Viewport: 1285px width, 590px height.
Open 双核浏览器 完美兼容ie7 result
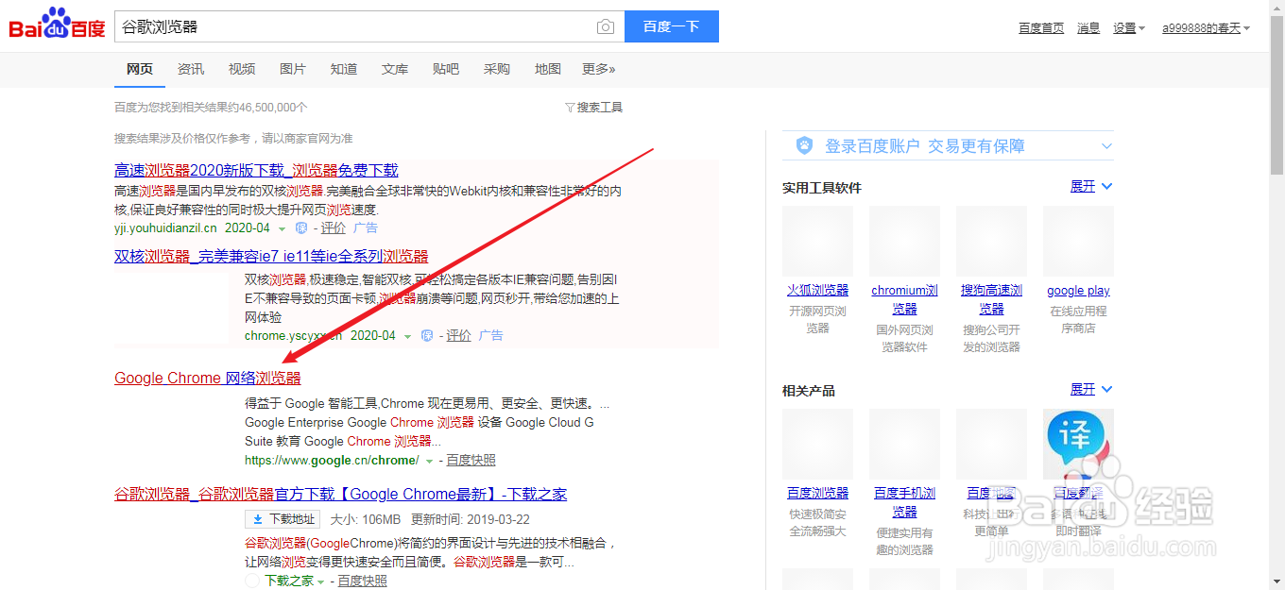tap(271, 257)
